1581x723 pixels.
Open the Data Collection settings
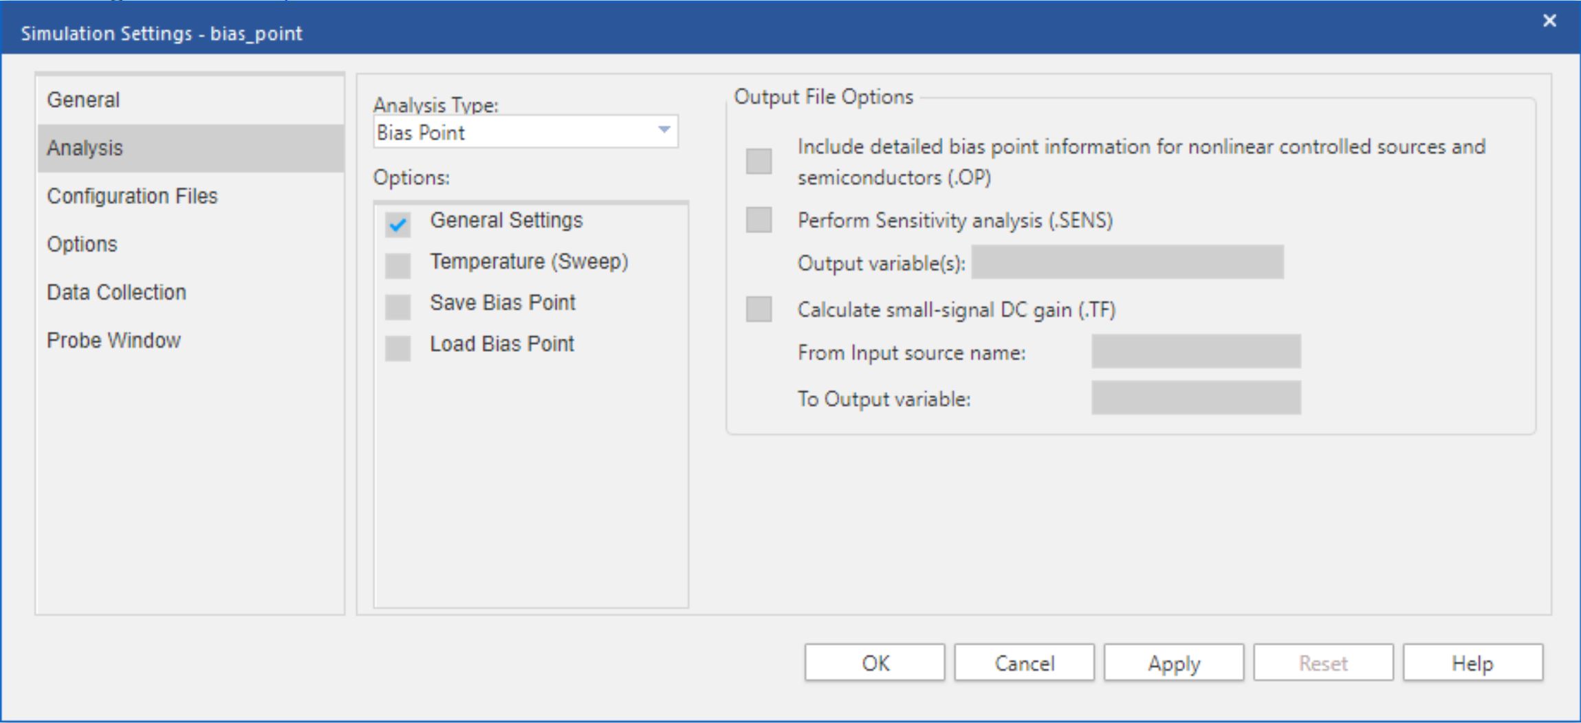point(115,291)
